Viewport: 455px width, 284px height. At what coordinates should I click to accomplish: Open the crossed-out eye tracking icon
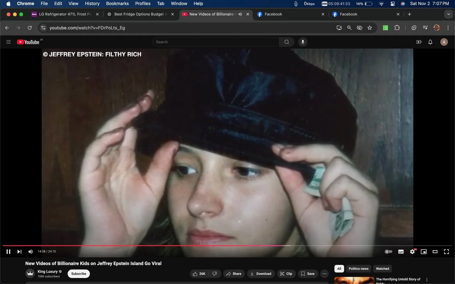[x=359, y=28]
